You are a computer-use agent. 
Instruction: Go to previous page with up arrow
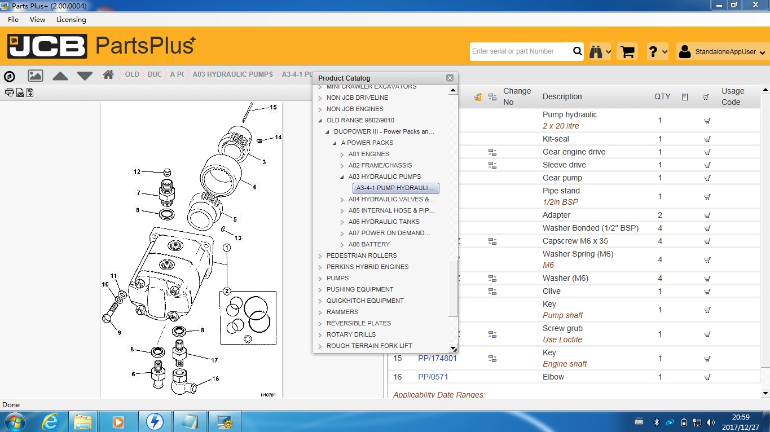[x=60, y=76]
